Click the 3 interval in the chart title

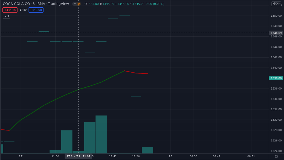coord(34,4)
